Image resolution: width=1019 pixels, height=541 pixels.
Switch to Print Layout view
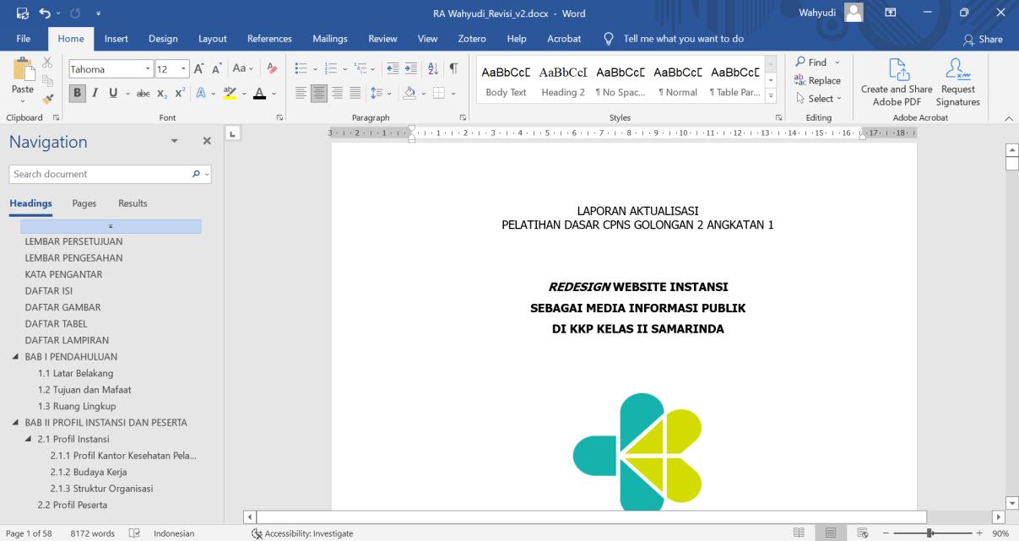(x=831, y=533)
